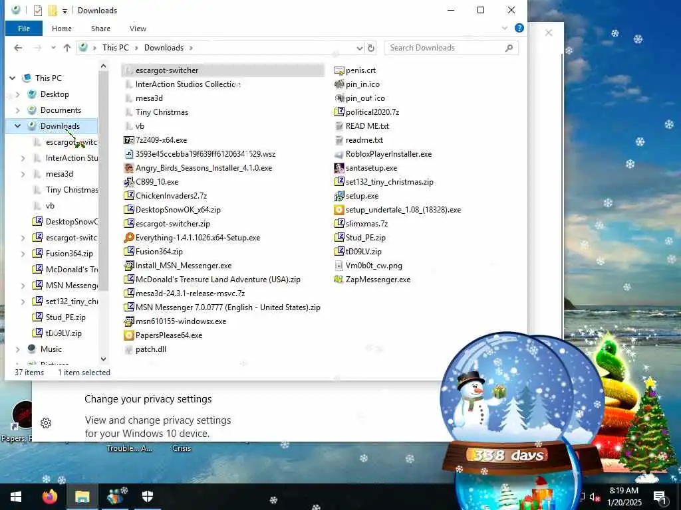Image resolution: width=681 pixels, height=510 pixels.
Task: Expand the Documents tree node
Action: (18, 110)
